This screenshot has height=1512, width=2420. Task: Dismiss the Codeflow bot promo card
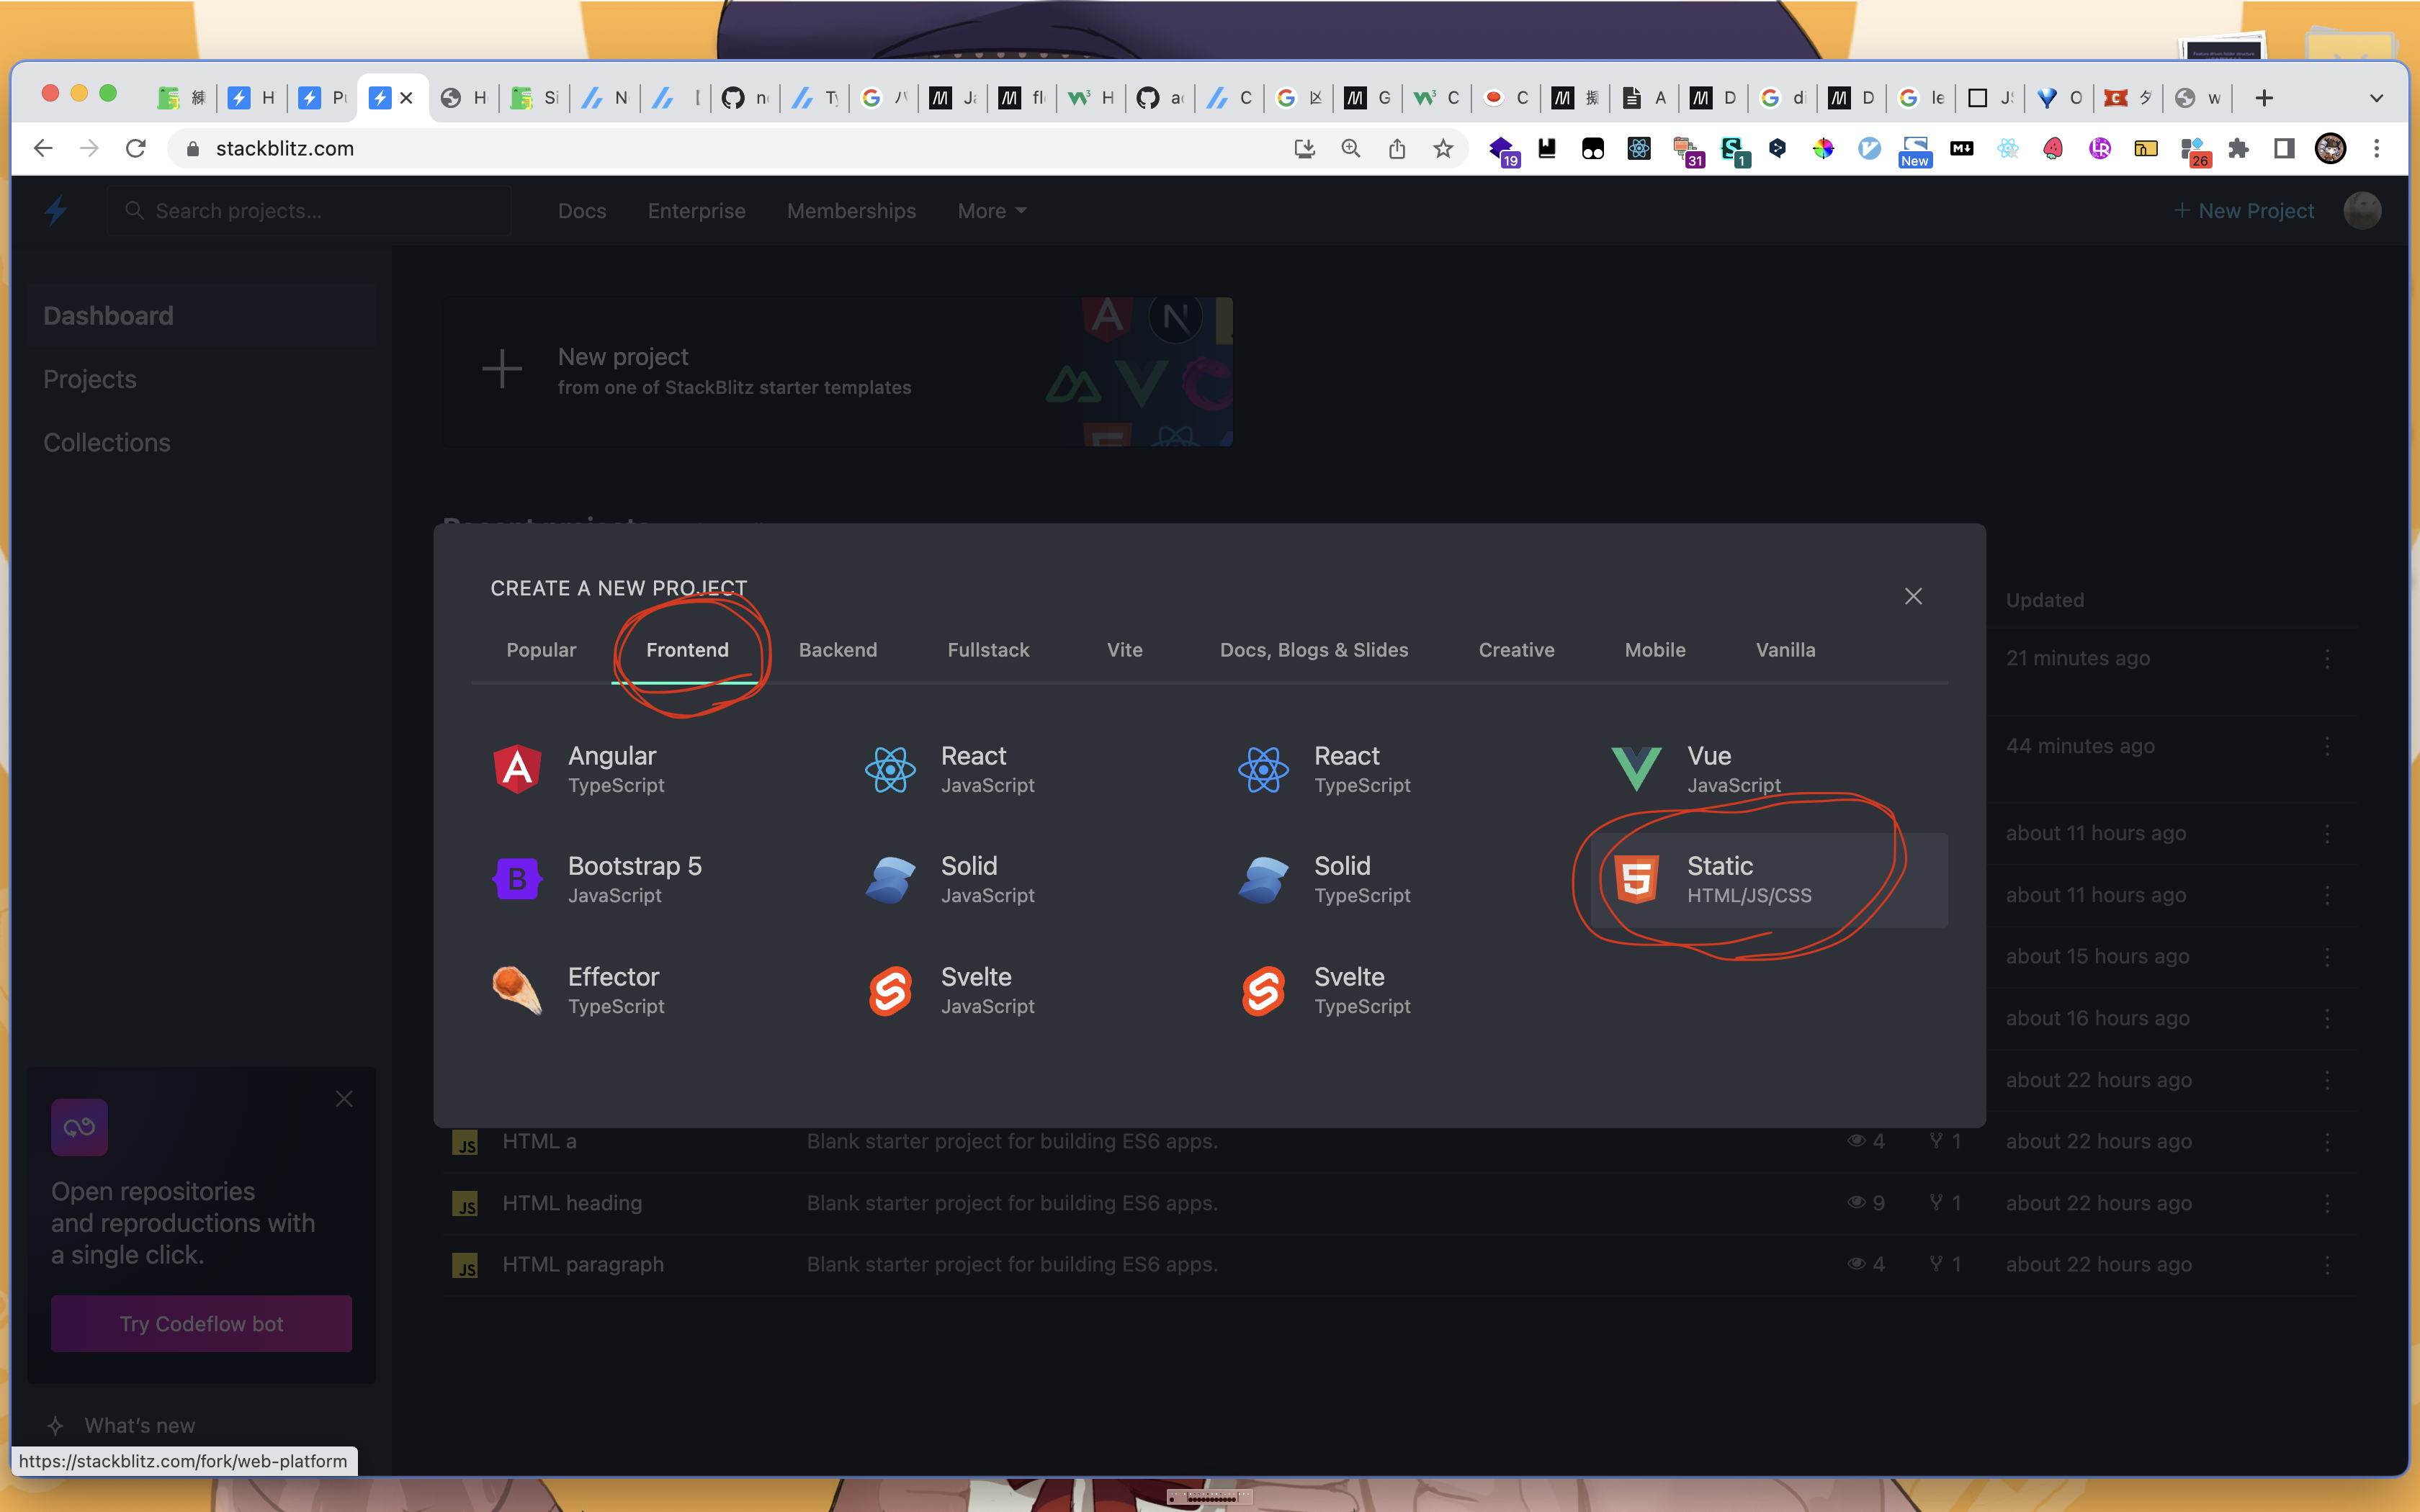point(344,1098)
